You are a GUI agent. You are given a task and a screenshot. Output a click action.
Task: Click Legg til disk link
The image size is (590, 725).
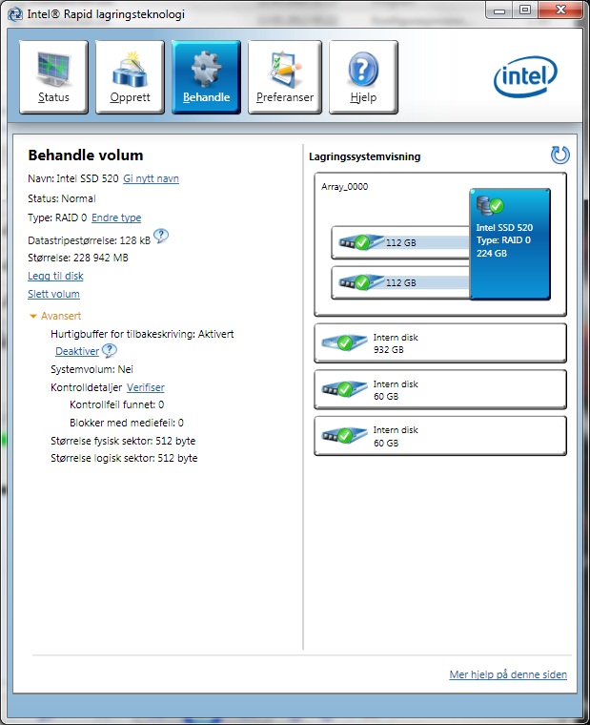click(55, 276)
